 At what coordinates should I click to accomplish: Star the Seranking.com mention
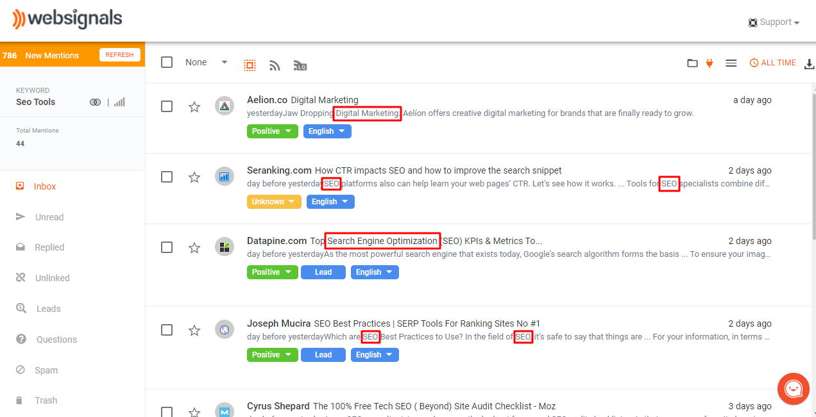click(x=194, y=177)
